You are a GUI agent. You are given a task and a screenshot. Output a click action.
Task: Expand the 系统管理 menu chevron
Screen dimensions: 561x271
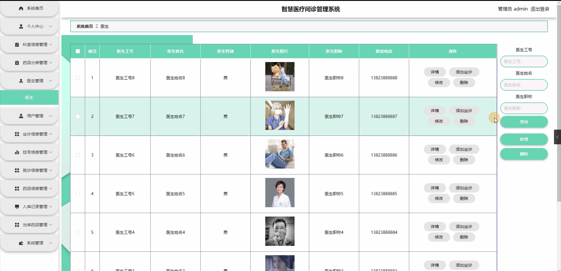point(51,243)
